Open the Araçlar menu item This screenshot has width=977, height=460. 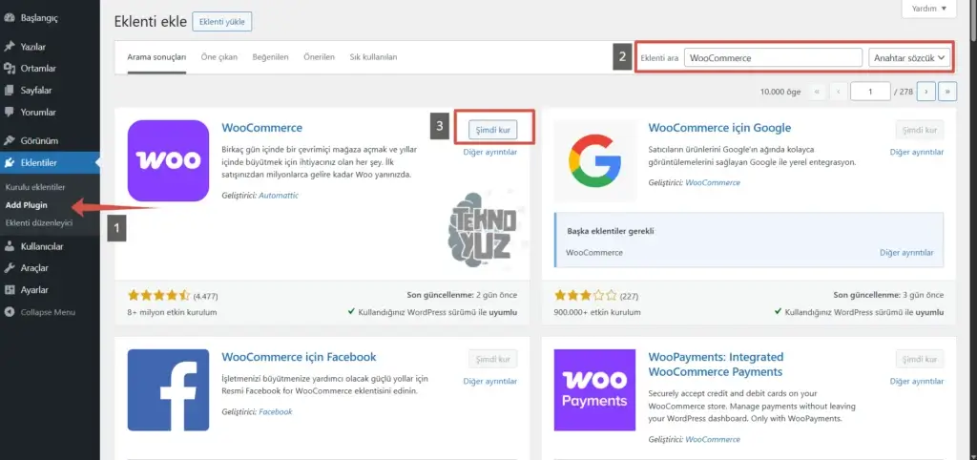50,268
